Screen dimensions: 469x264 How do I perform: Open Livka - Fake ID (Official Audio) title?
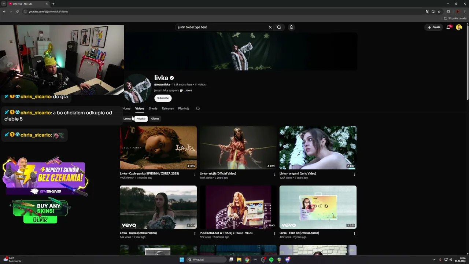pyautogui.click(x=299, y=233)
